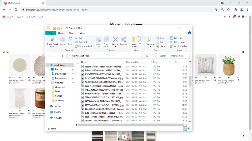Click the Cut scissors icon
Image resolution: width=252 pixels, height=141 pixels.
click(x=76, y=38)
